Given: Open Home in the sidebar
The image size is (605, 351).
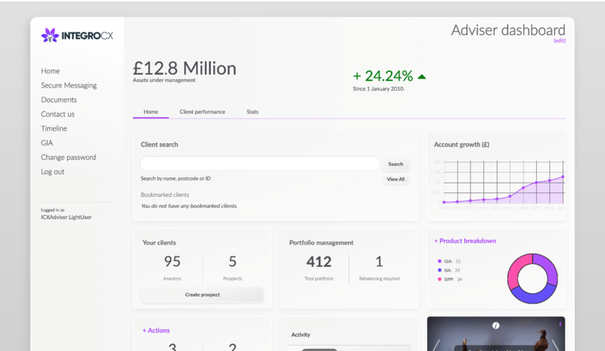Looking at the screenshot, I should coord(51,71).
